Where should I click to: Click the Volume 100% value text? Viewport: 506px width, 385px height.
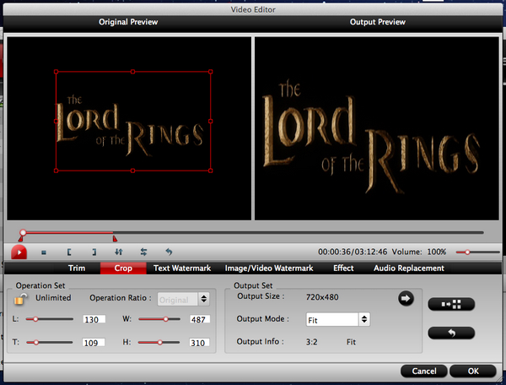click(x=437, y=252)
